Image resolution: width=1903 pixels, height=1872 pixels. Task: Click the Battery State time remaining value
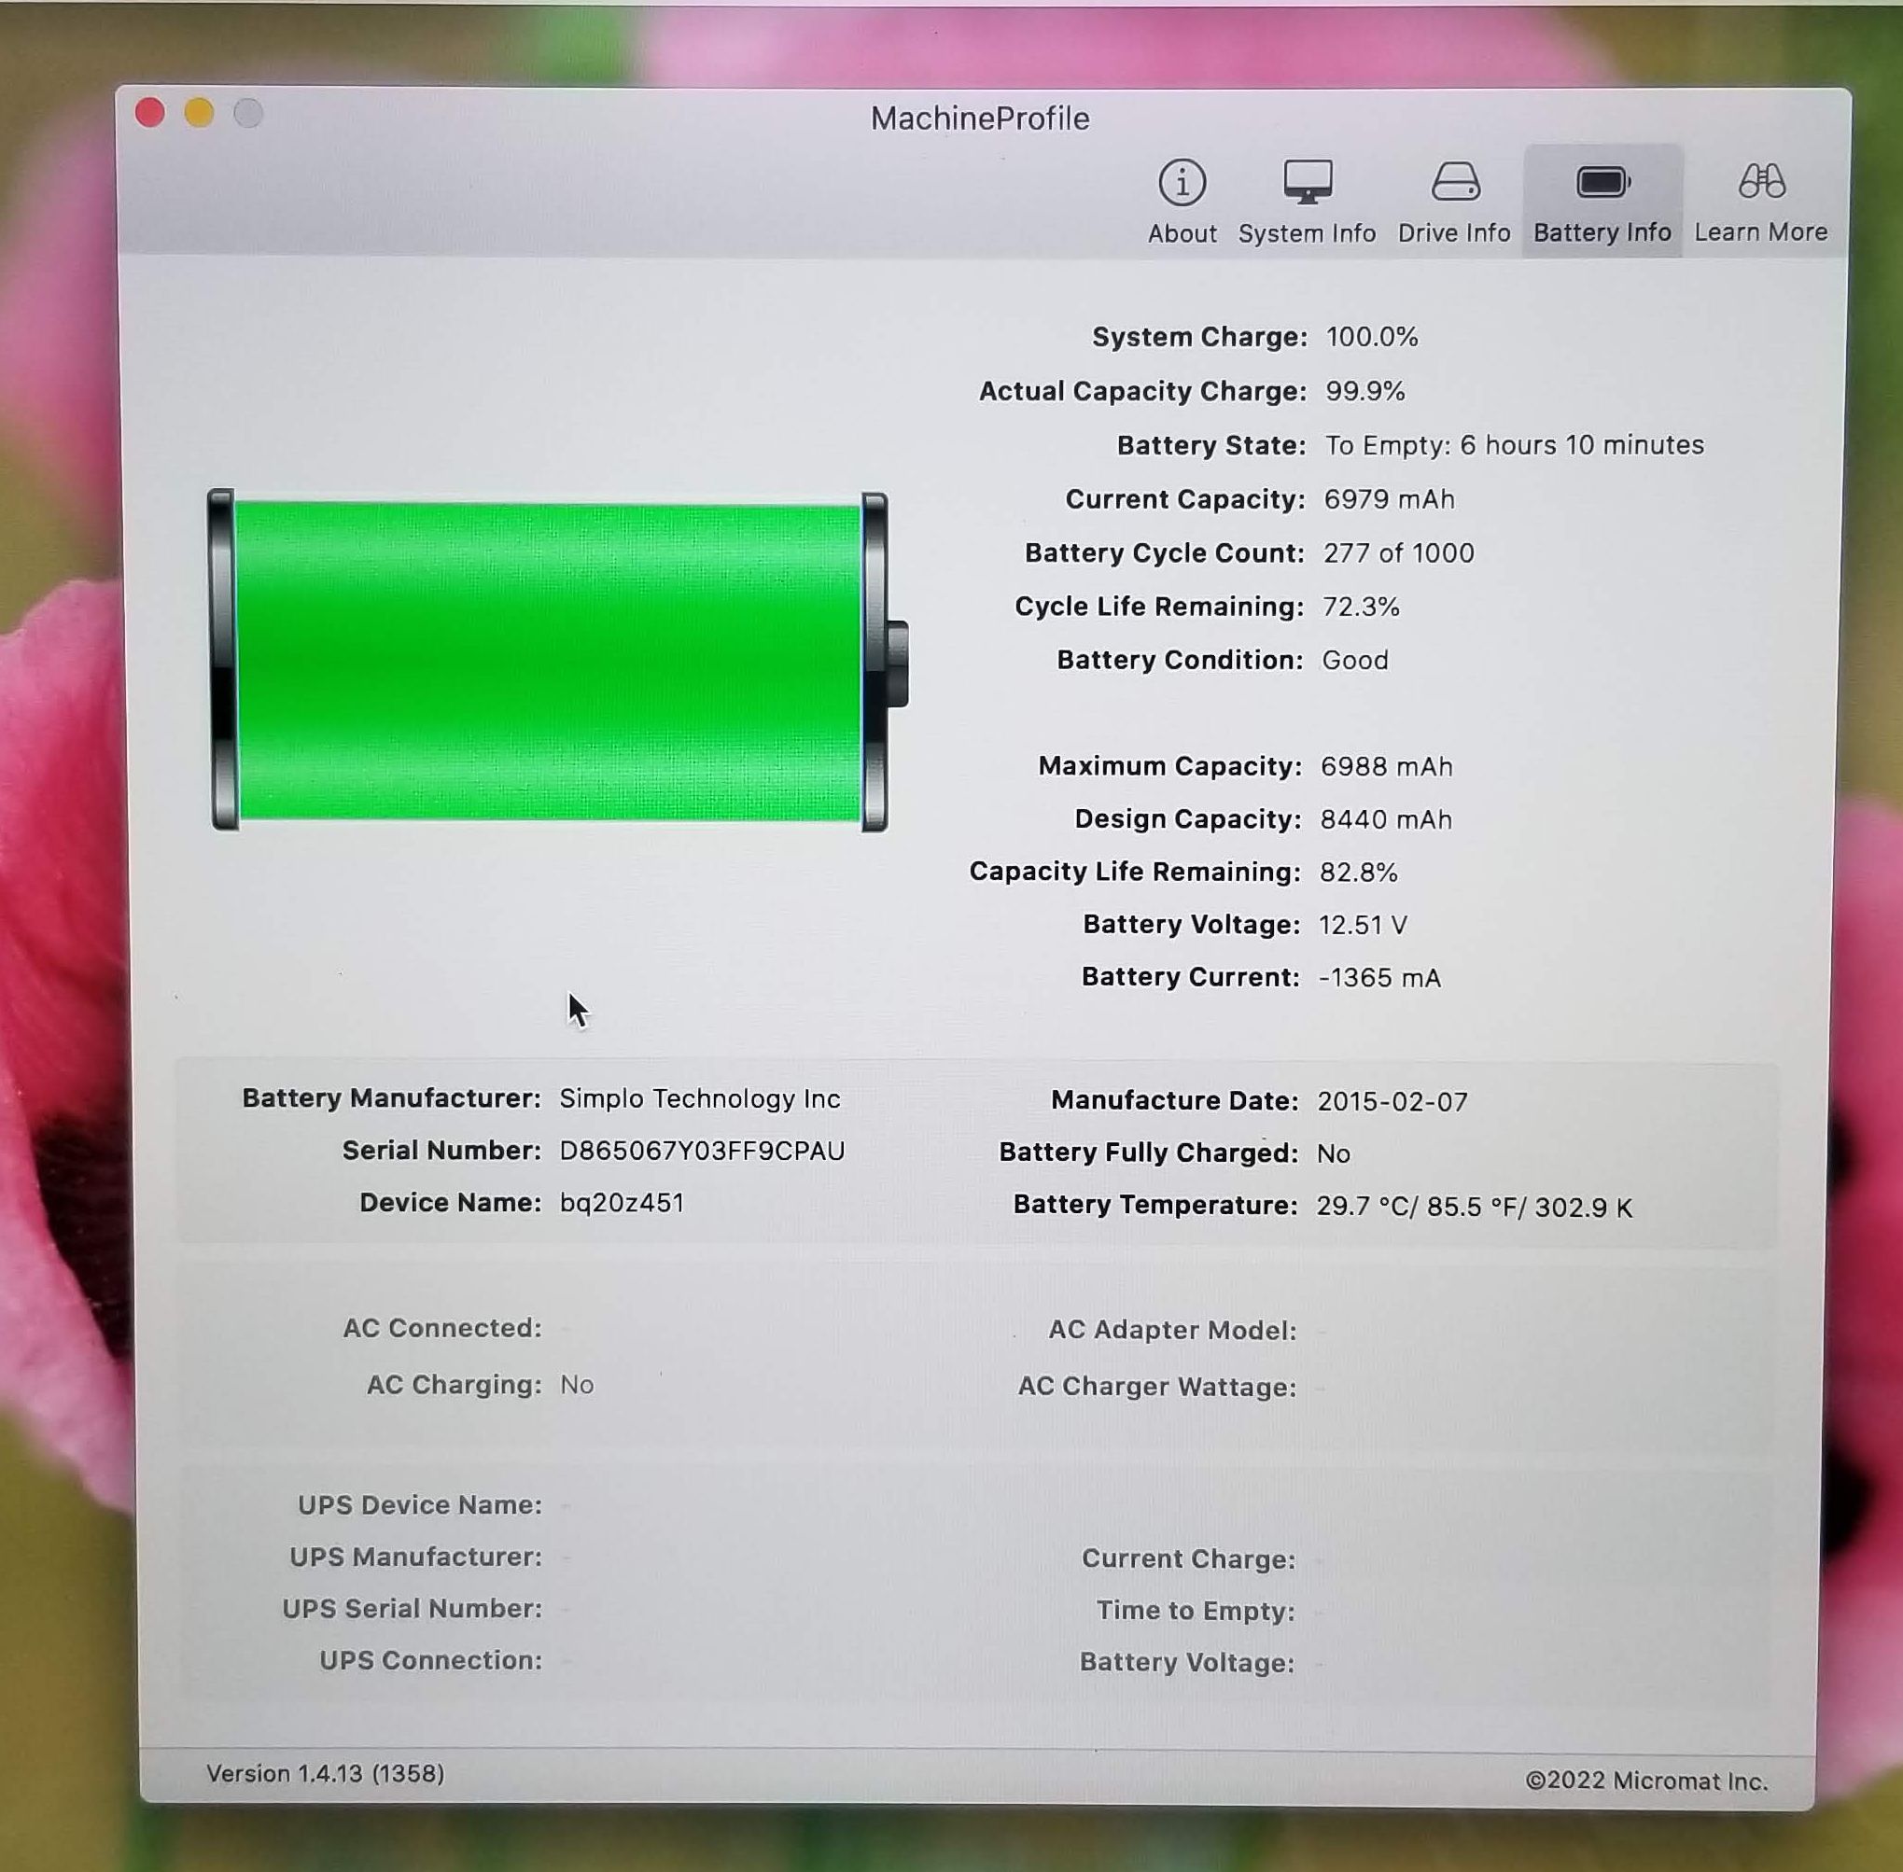[x=1514, y=445]
